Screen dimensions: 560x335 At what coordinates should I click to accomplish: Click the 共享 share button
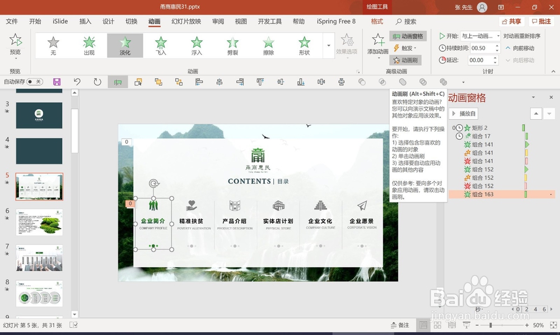pyautogui.click(x=511, y=21)
